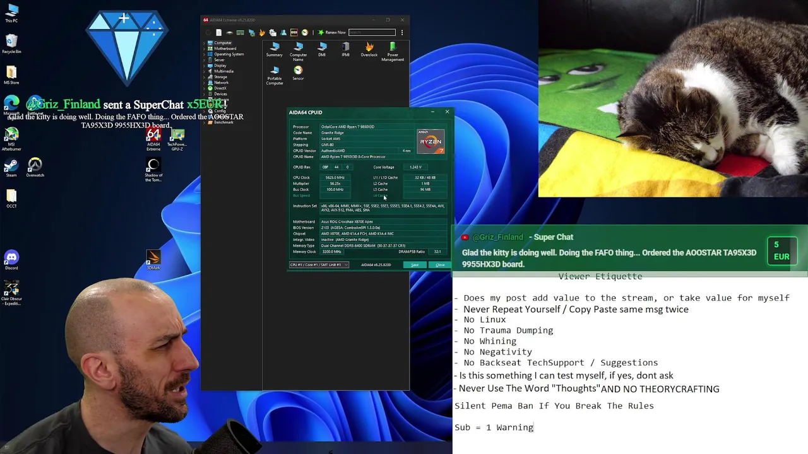The height and width of the screenshot is (454, 808).
Task: Select Config in the AIDA64 tree
Action: coord(220,111)
